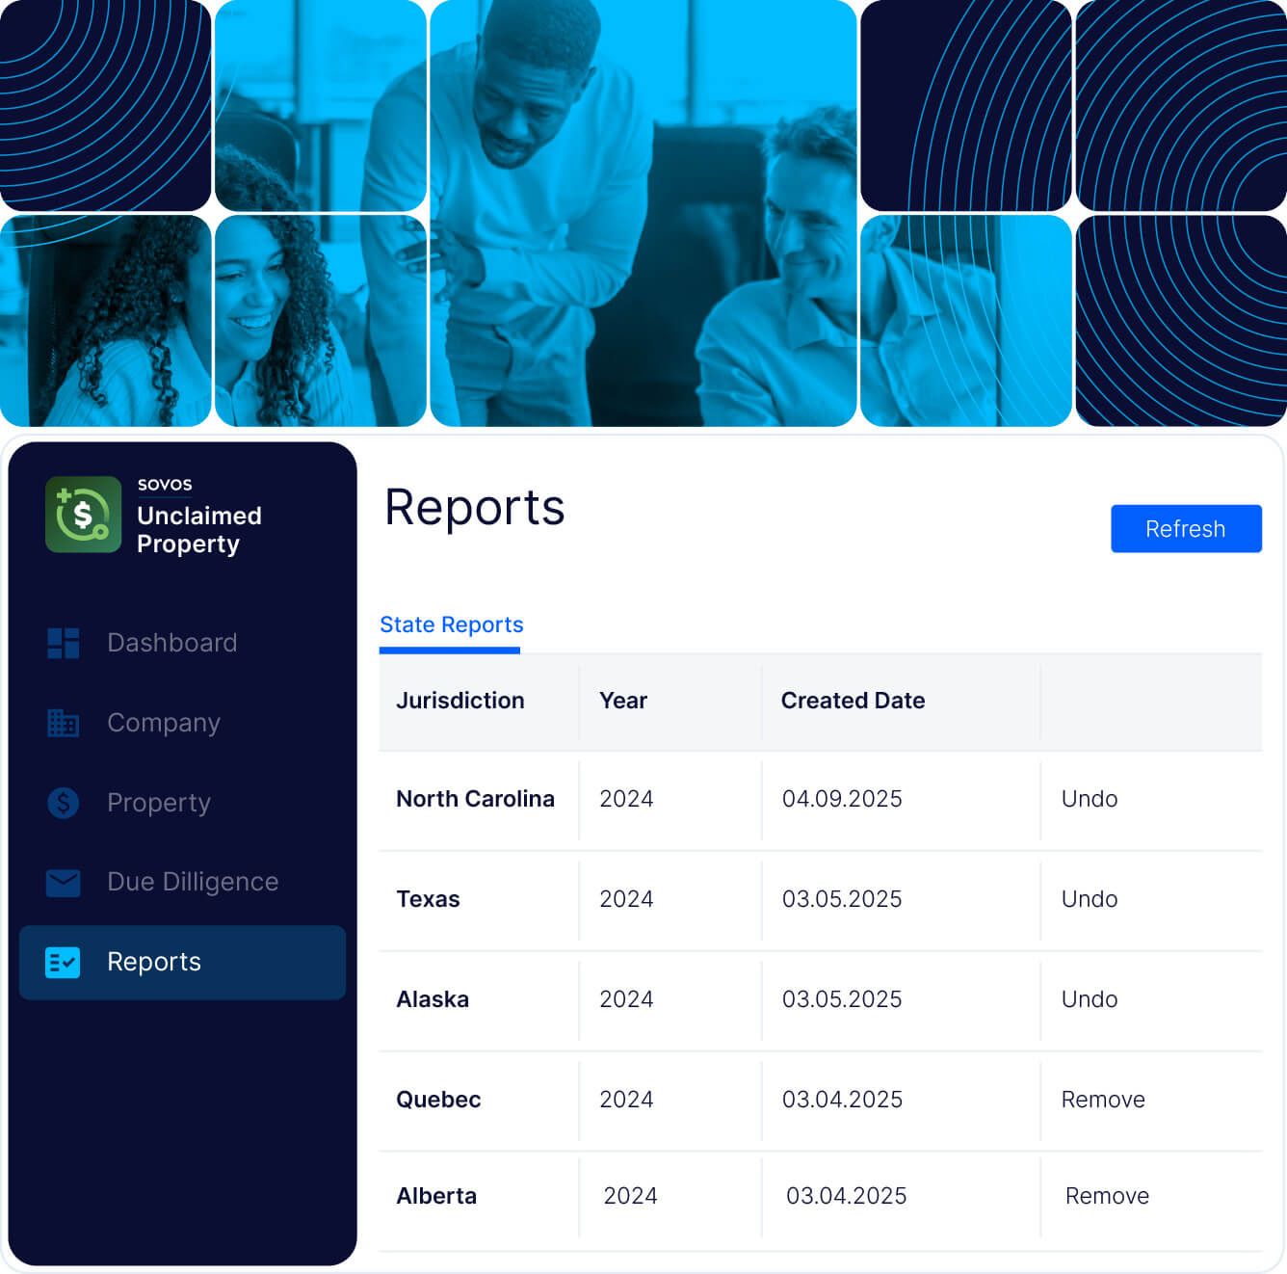Select the North Carolina jurisdiction row
1287x1274 pixels.
(x=475, y=799)
